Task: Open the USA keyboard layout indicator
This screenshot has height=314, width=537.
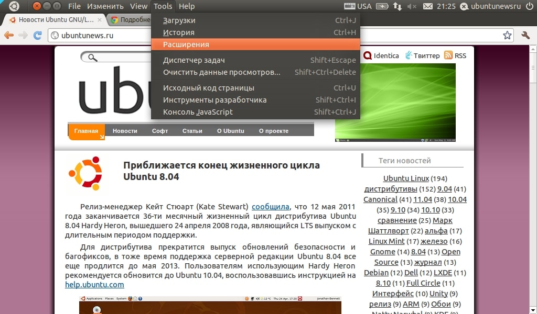Action: [x=358, y=6]
